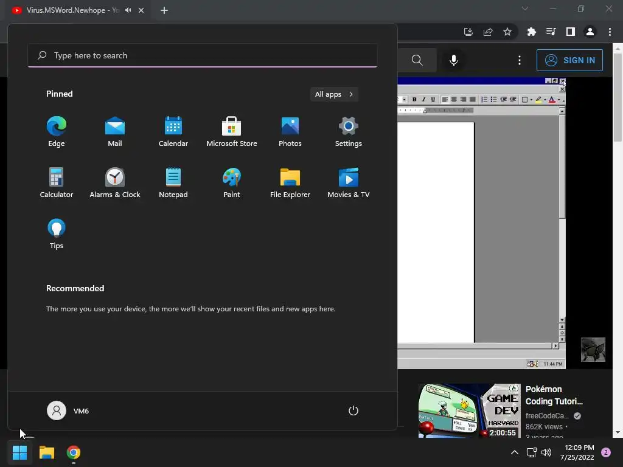Open the Paint app
Screen dimensions: 623x467
click(232, 182)
